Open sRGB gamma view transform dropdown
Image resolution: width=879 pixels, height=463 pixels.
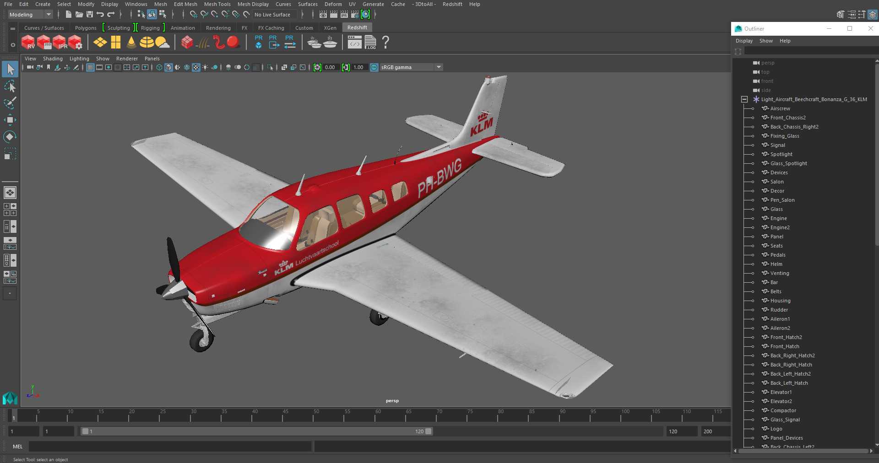[412, 67]
